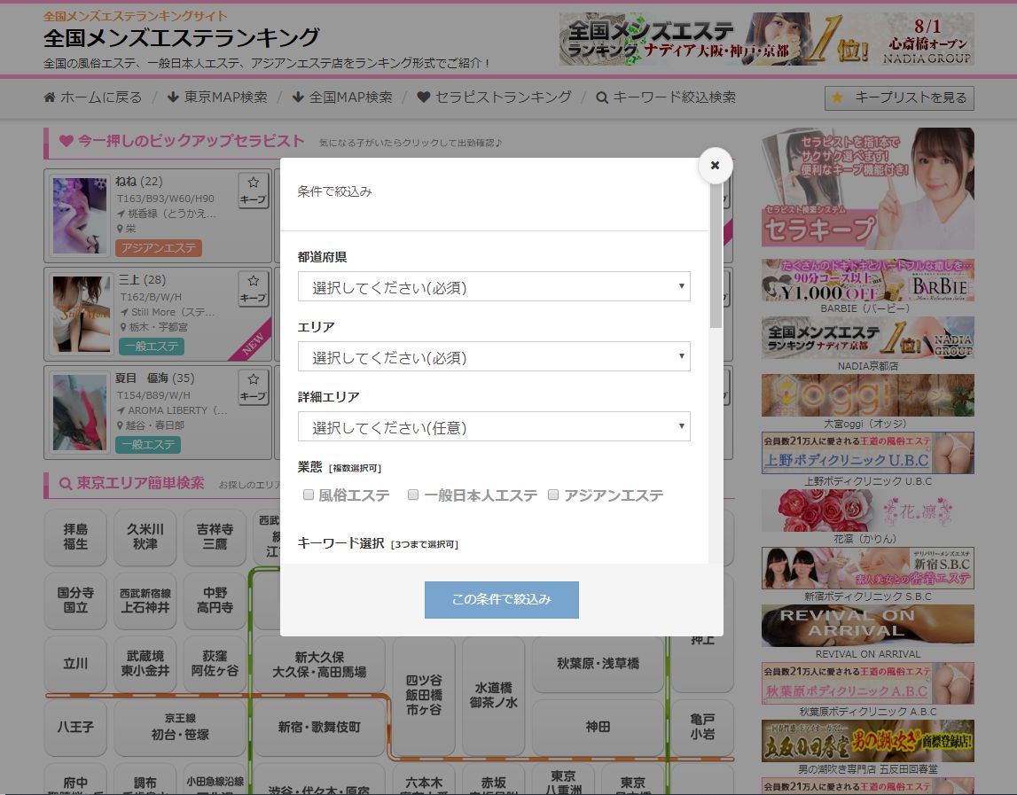
Task: Open the エリア area dropdown
Action: (x=494, y=356)
